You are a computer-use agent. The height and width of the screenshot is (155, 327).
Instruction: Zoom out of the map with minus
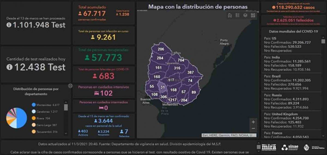point(253,128)
